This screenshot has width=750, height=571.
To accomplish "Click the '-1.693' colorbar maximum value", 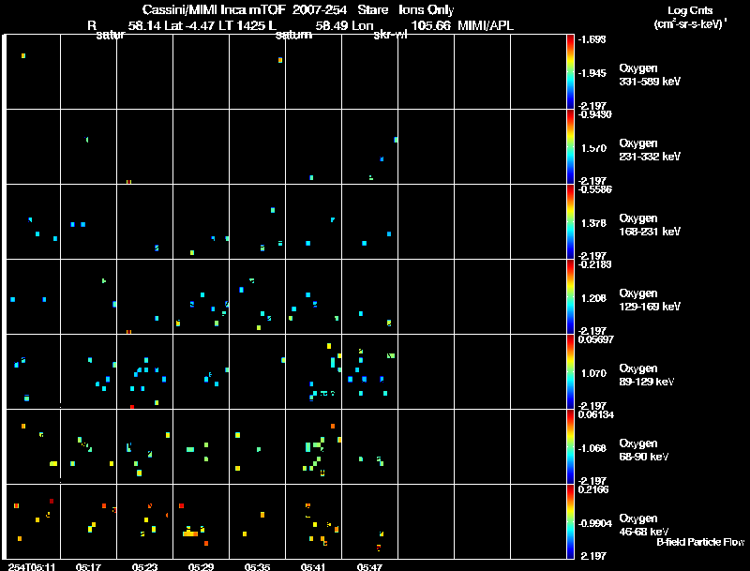I will tap(592, 39).
